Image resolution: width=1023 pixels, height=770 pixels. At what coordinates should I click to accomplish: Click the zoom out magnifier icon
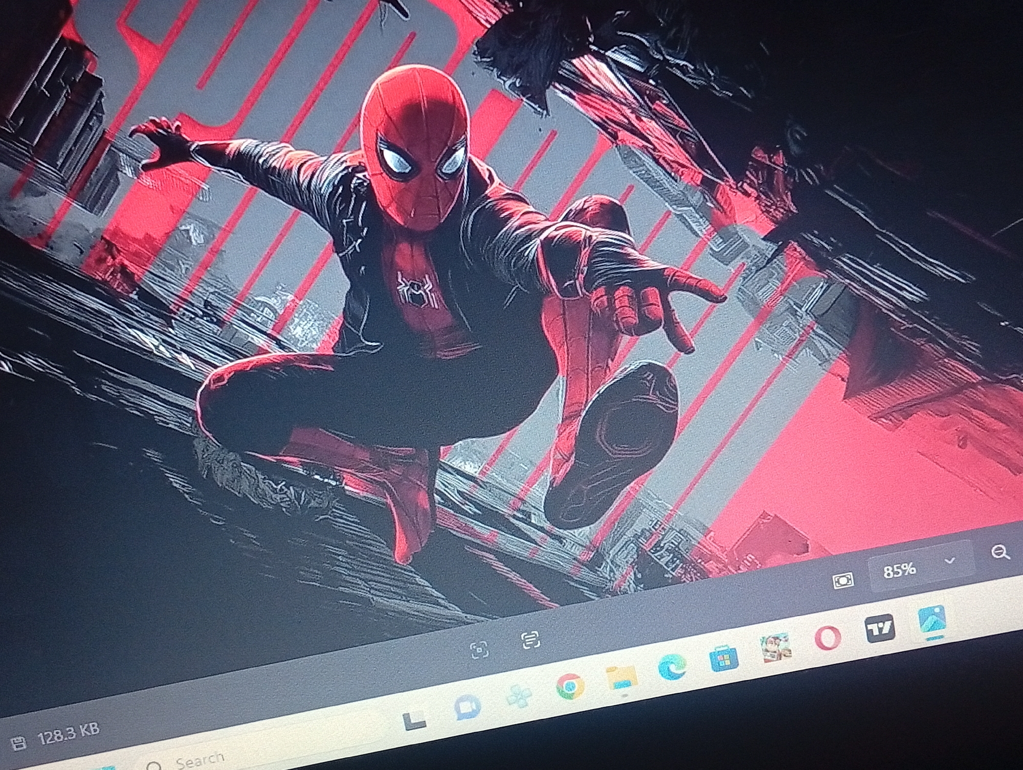[1000, 552]
